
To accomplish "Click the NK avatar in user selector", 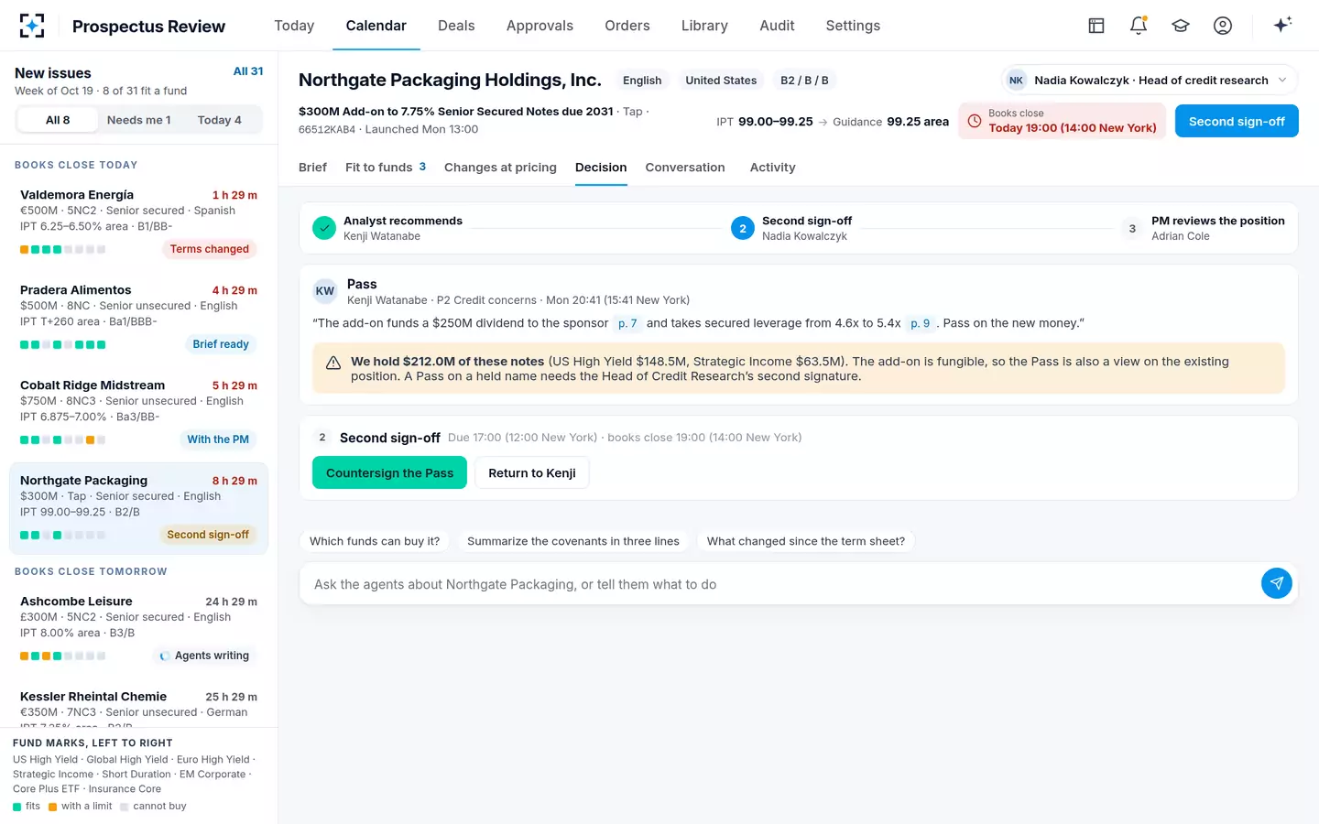I will (1016, 81).
